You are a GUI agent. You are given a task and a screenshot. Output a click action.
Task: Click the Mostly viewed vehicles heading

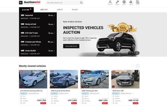(32, 66)
